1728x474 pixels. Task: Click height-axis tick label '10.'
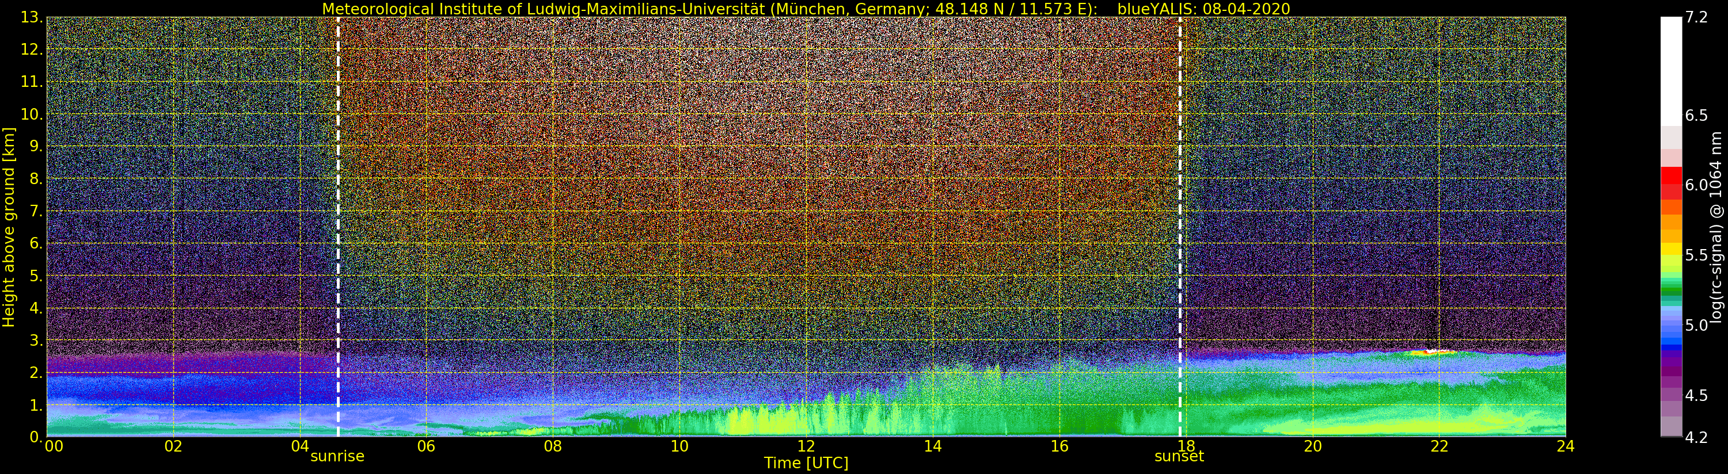(32, 114)
